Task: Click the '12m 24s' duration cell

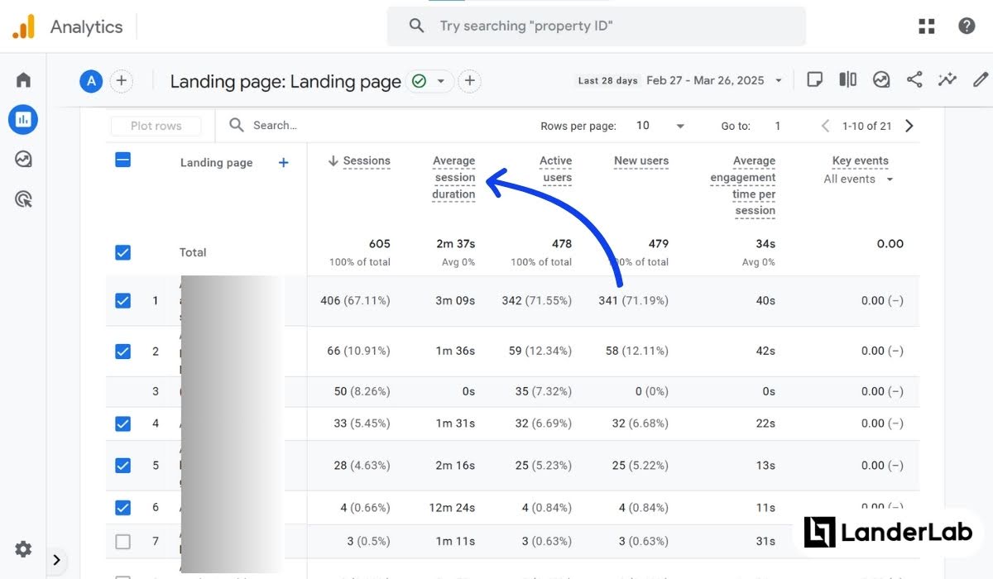Action: 452,508
